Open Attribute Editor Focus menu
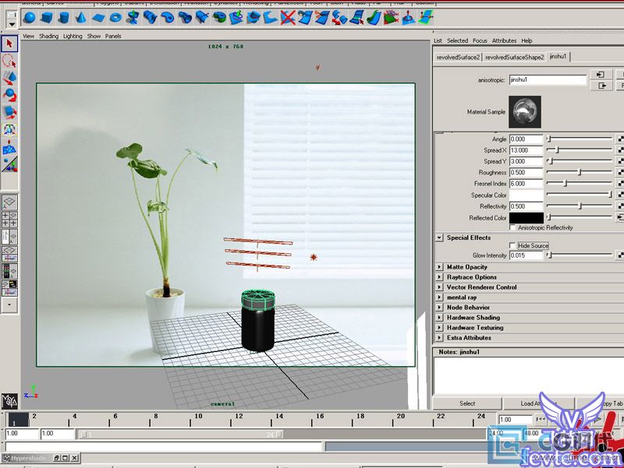 click(x=480, y=40)
